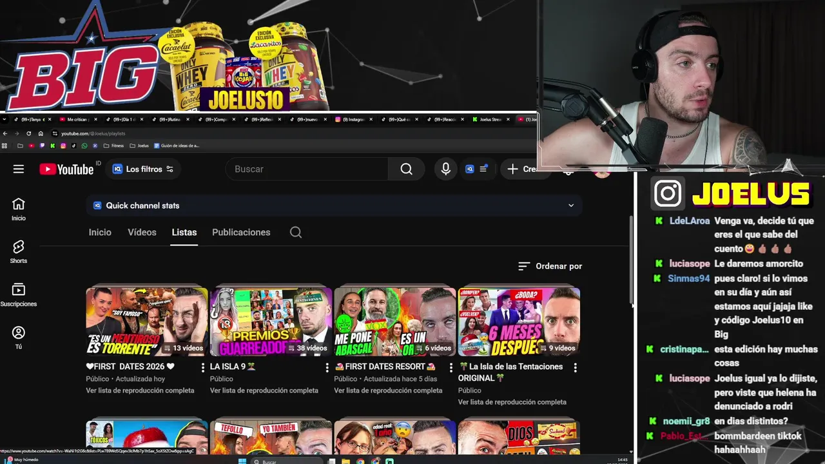
Task: Open the Kick bookmark icon
Action: point(52,146)
